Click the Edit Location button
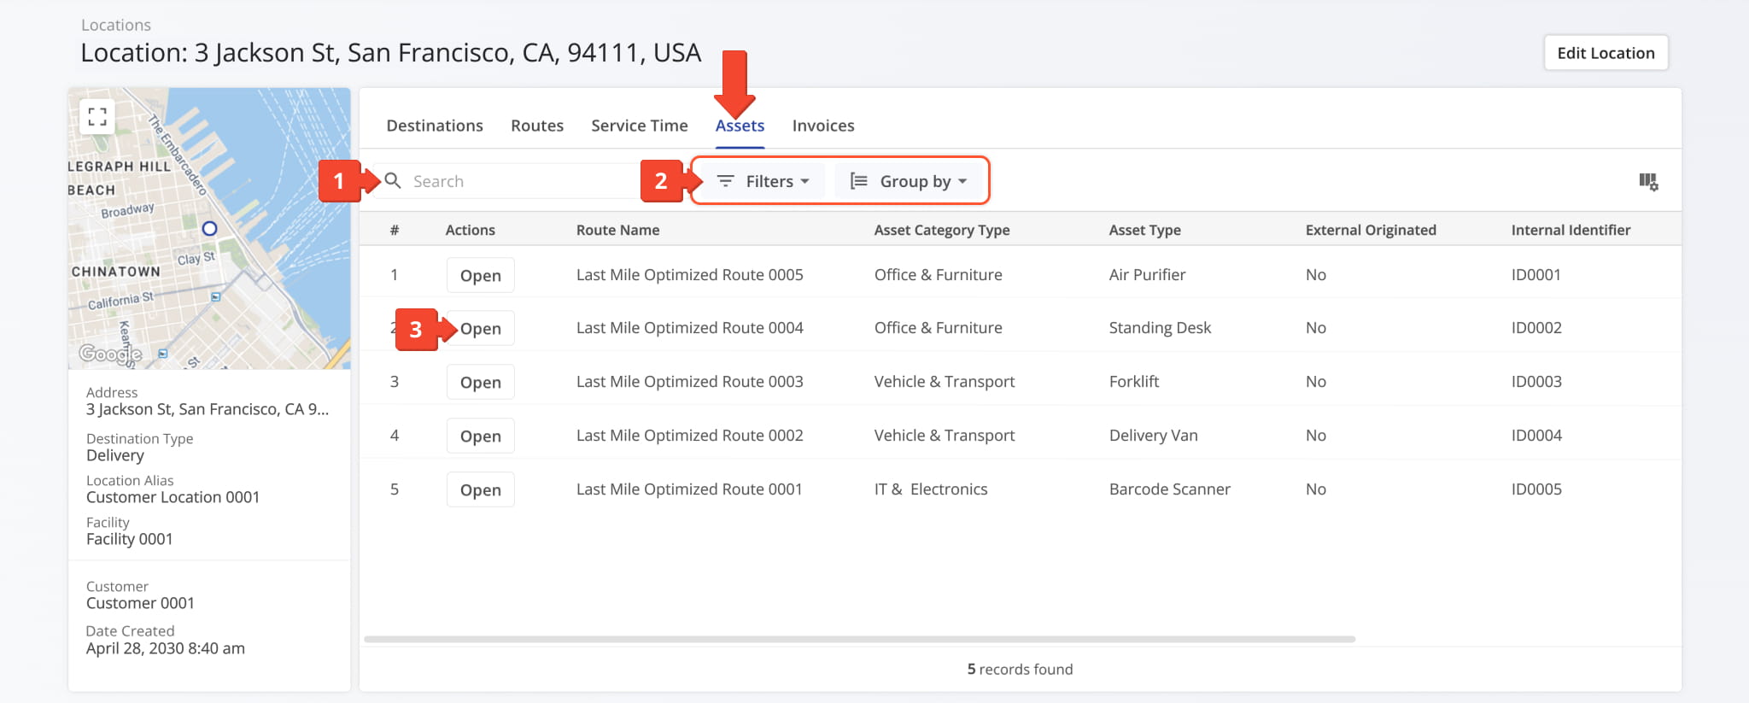This screenshot has width=1749, height=703. pyautogui.click(x=1606, y=53)
